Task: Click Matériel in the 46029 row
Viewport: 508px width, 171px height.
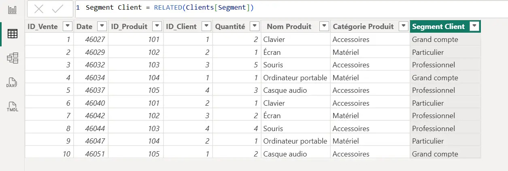Action: [346, 52]
